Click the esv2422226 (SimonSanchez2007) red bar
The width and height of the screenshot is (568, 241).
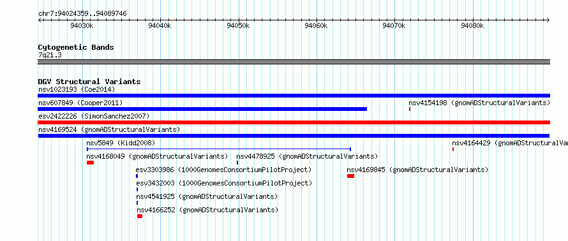point(294,122)
